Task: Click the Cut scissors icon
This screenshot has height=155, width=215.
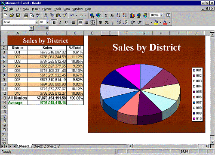Action: pos(46,15)
